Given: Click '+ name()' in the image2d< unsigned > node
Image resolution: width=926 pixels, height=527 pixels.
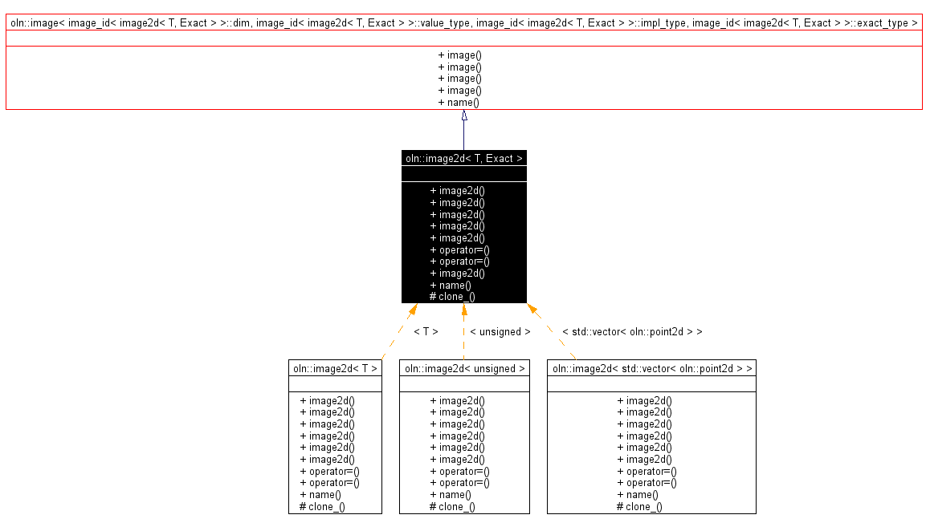Looking at the screenshot, I should point(451,495).
